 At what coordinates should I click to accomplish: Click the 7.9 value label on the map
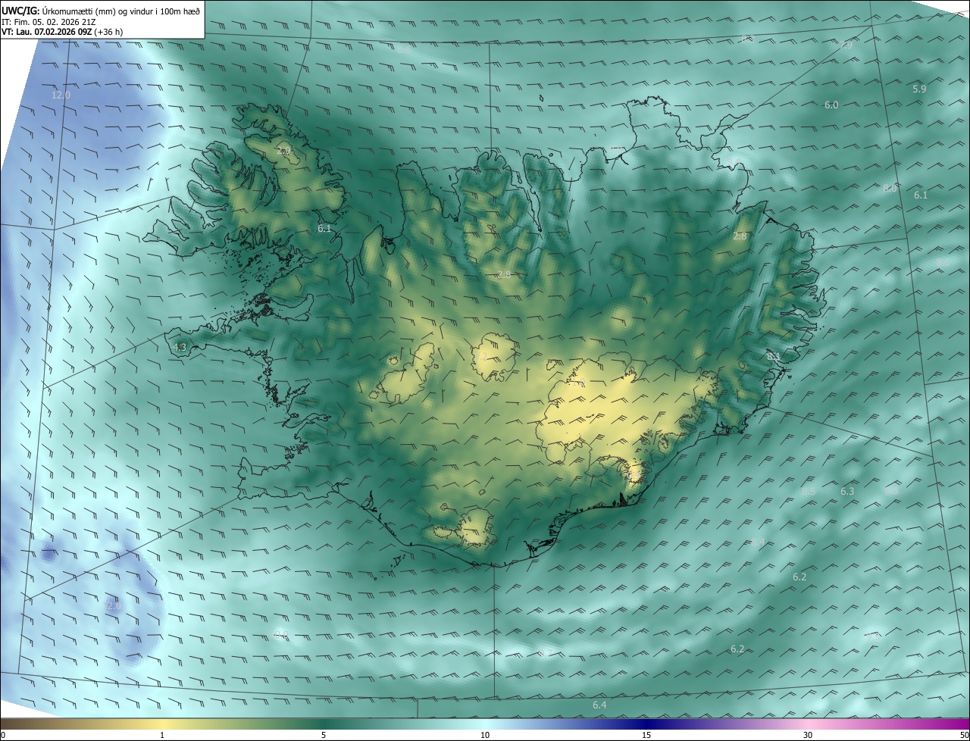pos(846,45)
